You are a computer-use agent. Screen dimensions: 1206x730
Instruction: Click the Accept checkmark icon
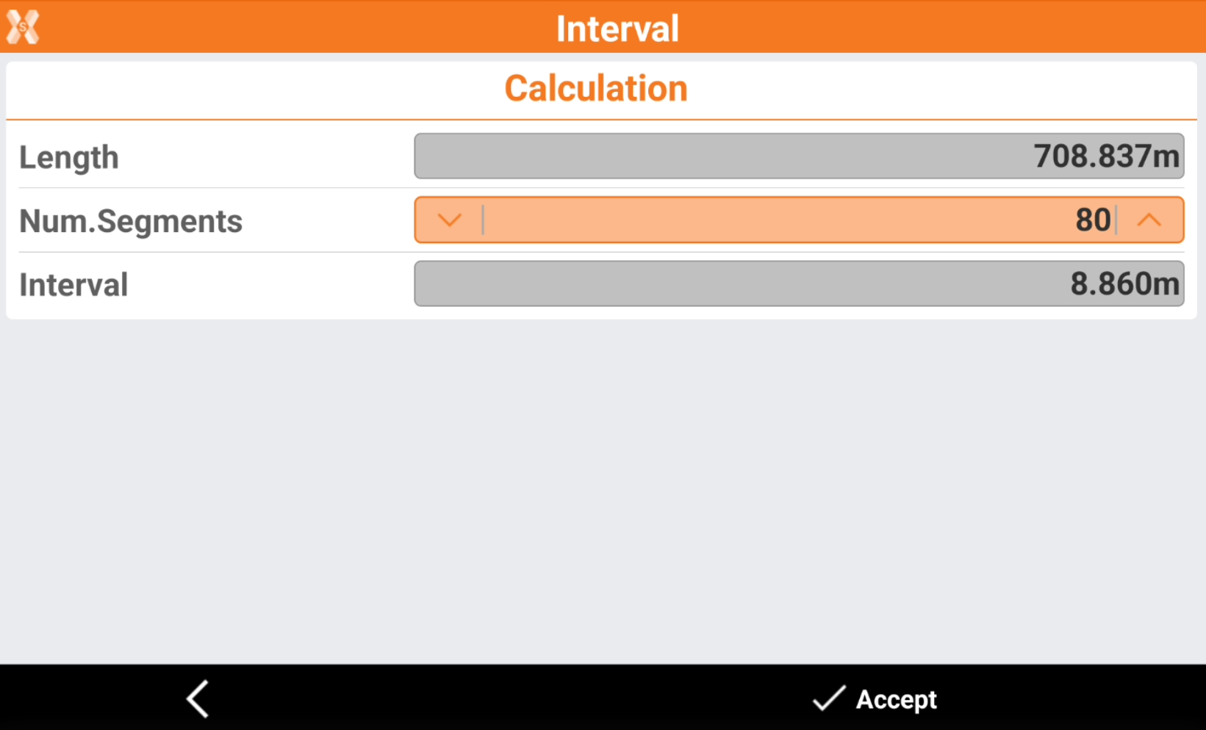click(x=828, y=698)
